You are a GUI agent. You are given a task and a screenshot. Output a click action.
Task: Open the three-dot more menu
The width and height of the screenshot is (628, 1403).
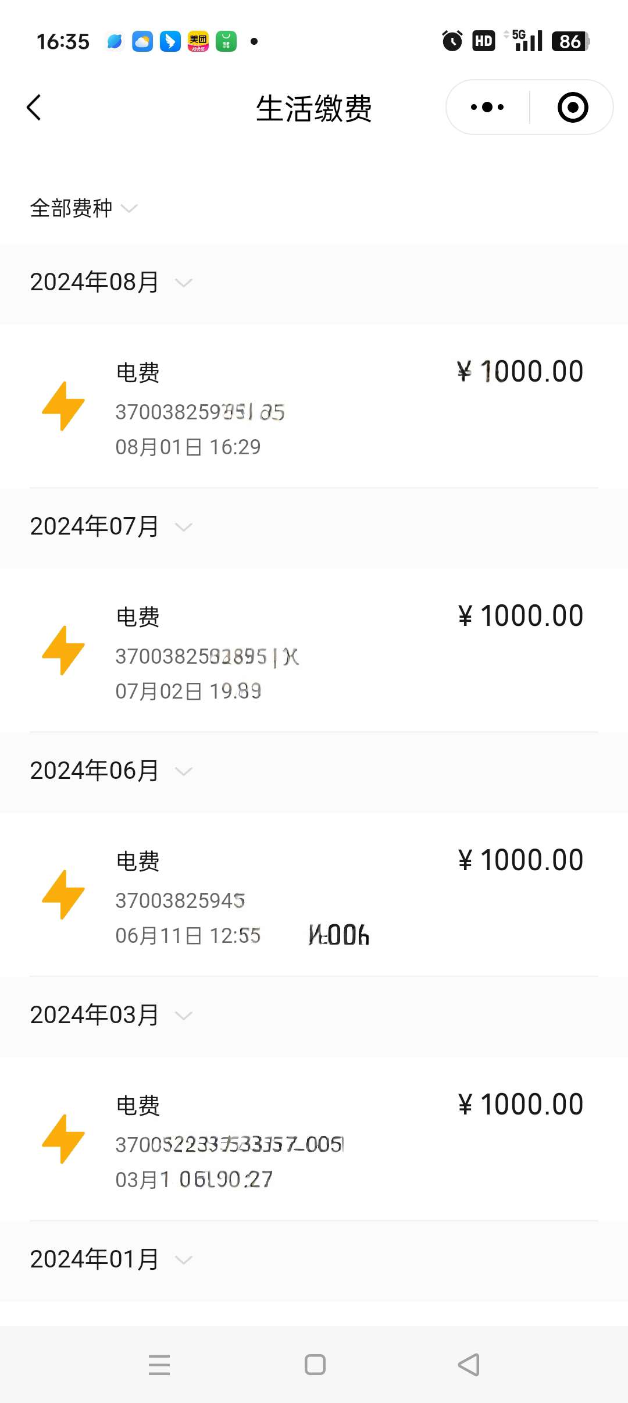487,107
